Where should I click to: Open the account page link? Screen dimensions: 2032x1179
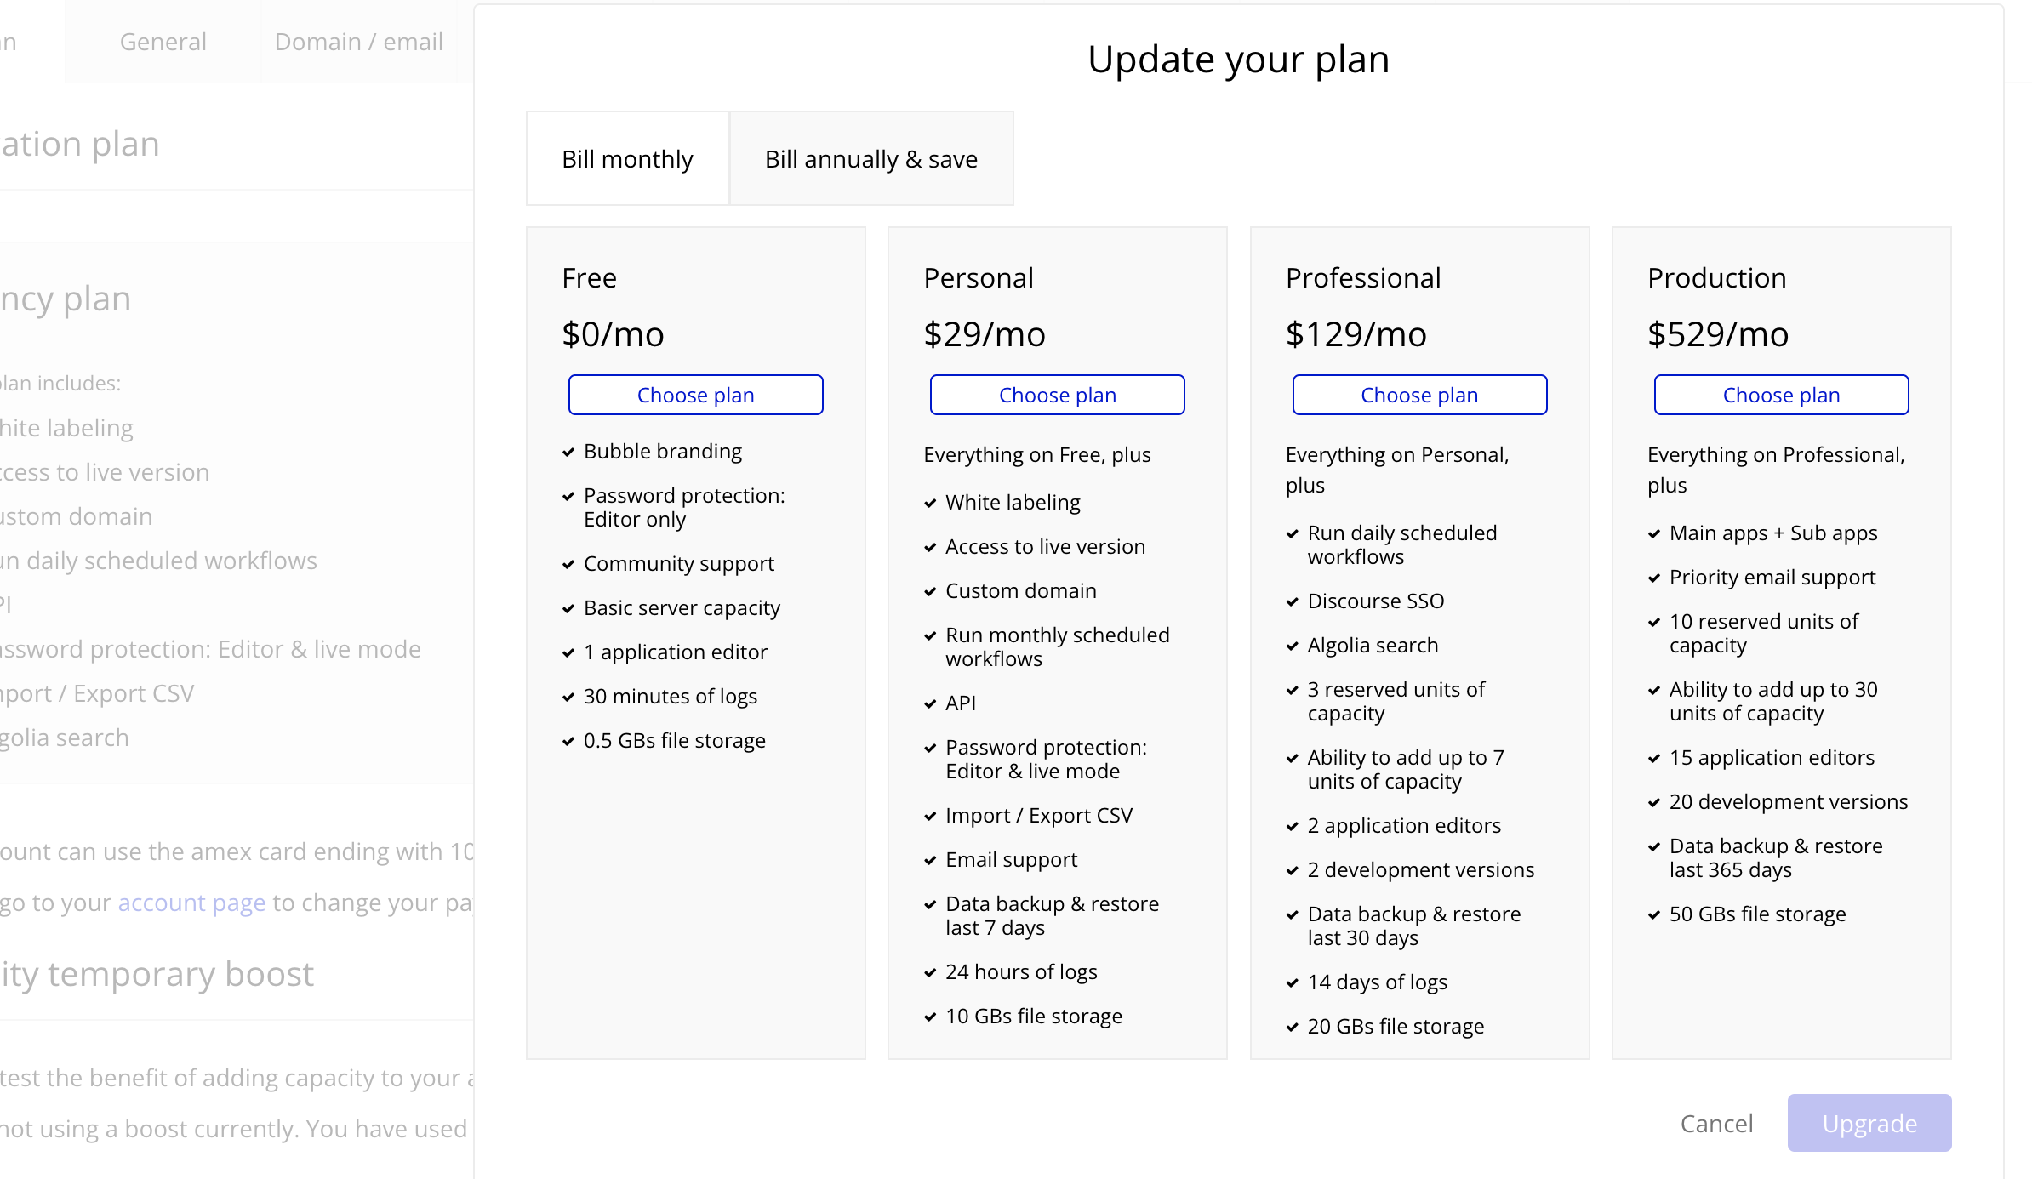pos(191,903)
